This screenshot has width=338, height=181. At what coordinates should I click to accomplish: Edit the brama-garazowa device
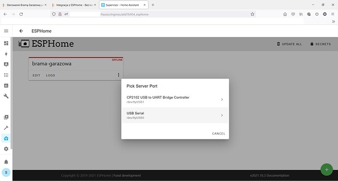36,75
